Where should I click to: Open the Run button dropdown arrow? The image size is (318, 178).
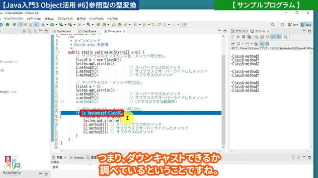(56, 25)
